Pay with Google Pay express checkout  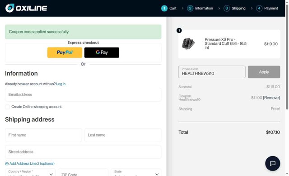pos(102,52)
